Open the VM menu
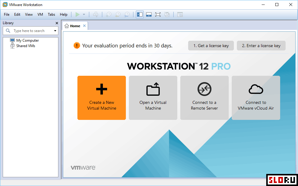The height and width of the screenshot is (186, 298). [x=40, y=14]
